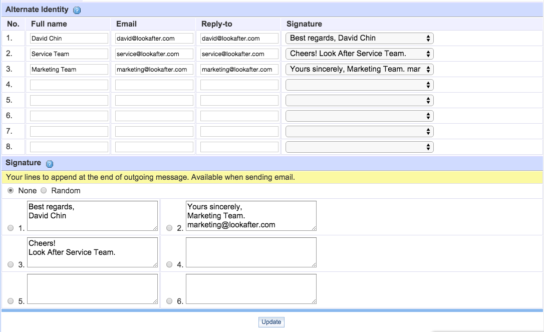Click the empty Full name field in row 6
Image resolution: width=544 pixels, height=332 pixels.
pos(69,116)
